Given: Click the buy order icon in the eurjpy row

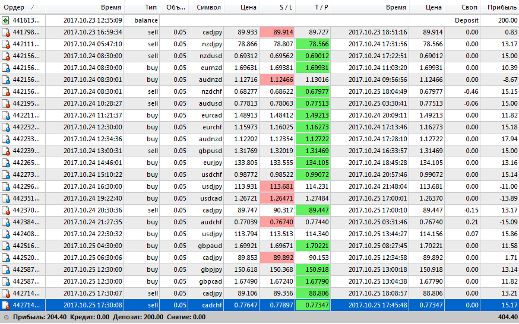Looking at the screenshot, I should (x=5, y=163).
